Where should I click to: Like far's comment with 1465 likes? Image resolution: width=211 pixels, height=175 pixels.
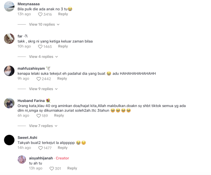coord(40,47)
